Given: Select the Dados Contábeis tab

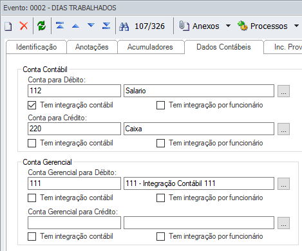Looking at the screenshot, I should pyautogui.click(x=223, y=47).
